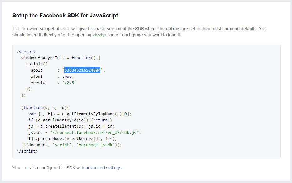This screenshot has width=292, height=183.
Task: Click the opening <script> tag in the code
Action: click(x=26, y=52)
